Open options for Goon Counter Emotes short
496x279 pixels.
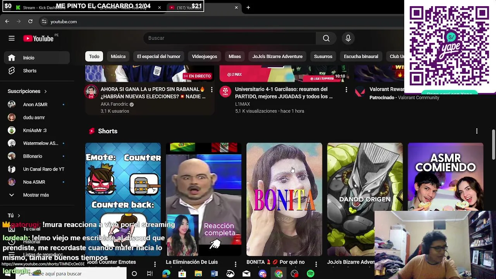coord(155,264)
